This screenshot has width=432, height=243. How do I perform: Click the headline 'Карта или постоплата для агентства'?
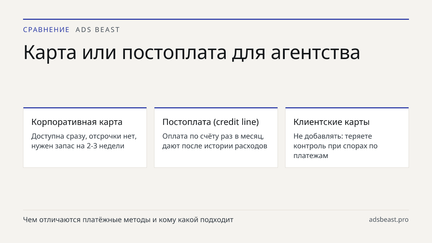pyautogui.click(x=192, y=53)
